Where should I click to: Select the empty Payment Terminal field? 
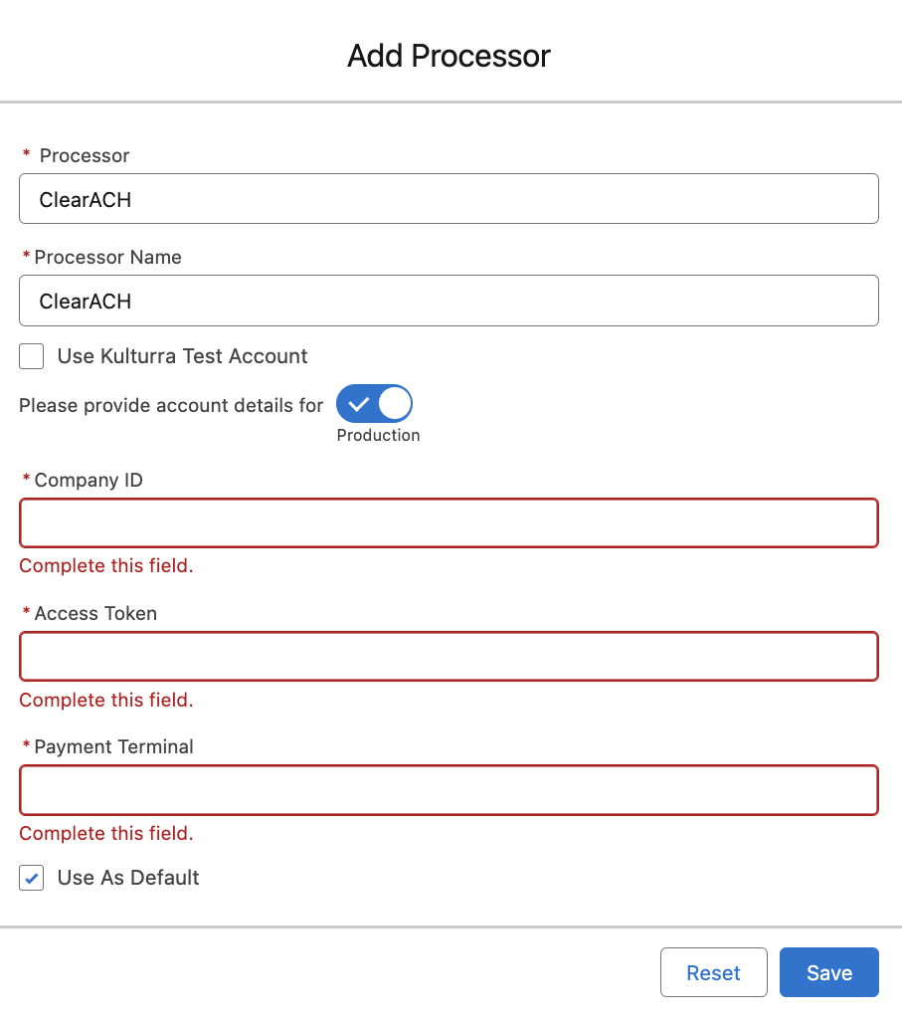pos(449,790)
